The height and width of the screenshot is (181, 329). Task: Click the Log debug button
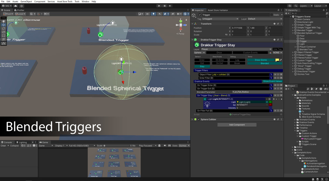click(237, 60)
